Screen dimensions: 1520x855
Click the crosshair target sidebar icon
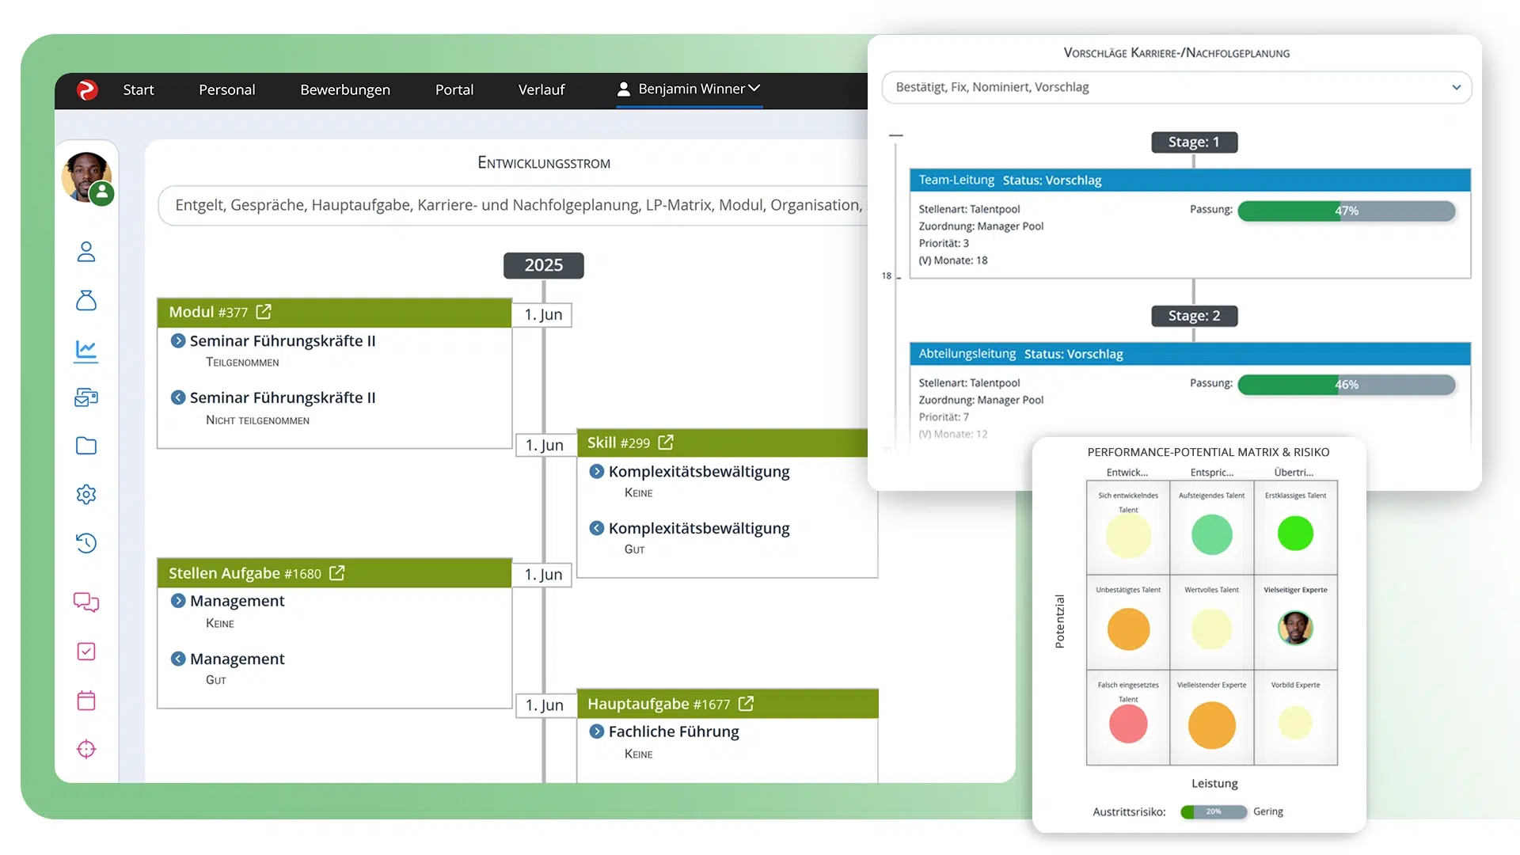point(86,749)
